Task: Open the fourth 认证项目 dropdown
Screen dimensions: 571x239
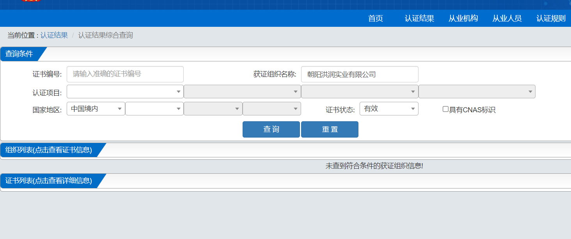Action: click(477, 92)
